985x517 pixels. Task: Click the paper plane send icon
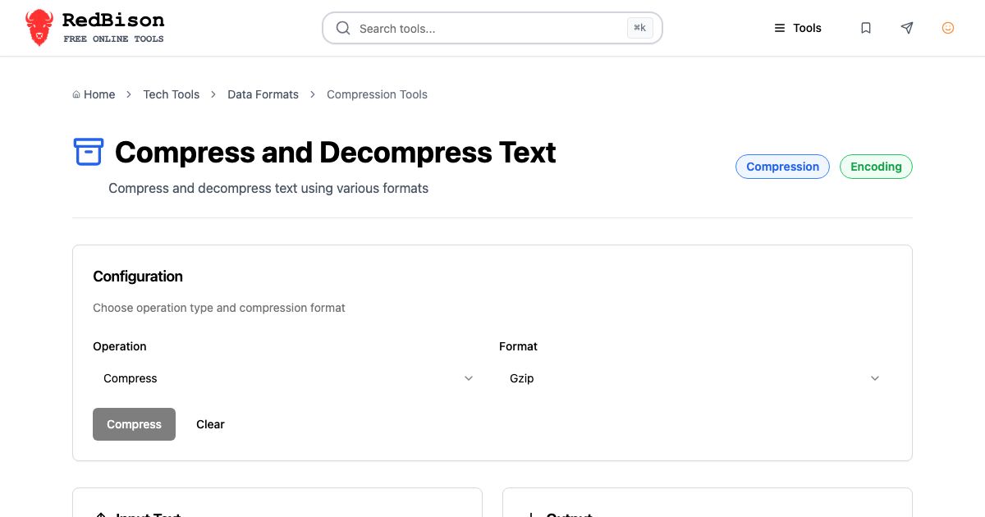[907, 28]
